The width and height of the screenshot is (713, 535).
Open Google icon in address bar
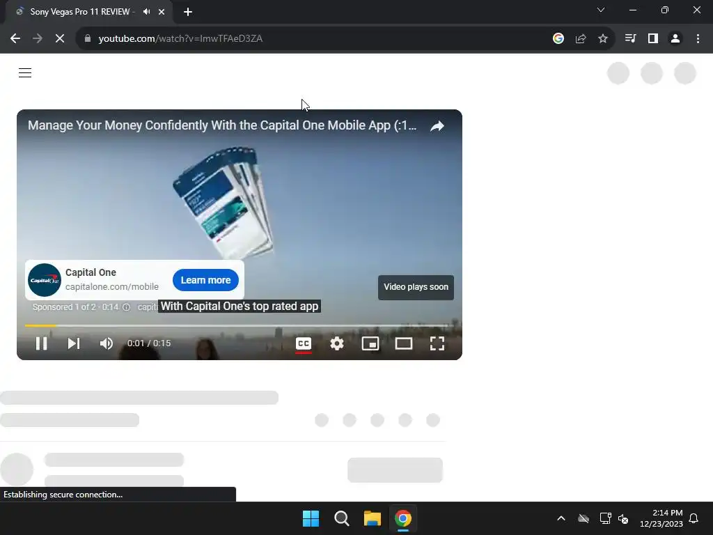[558, 39]
